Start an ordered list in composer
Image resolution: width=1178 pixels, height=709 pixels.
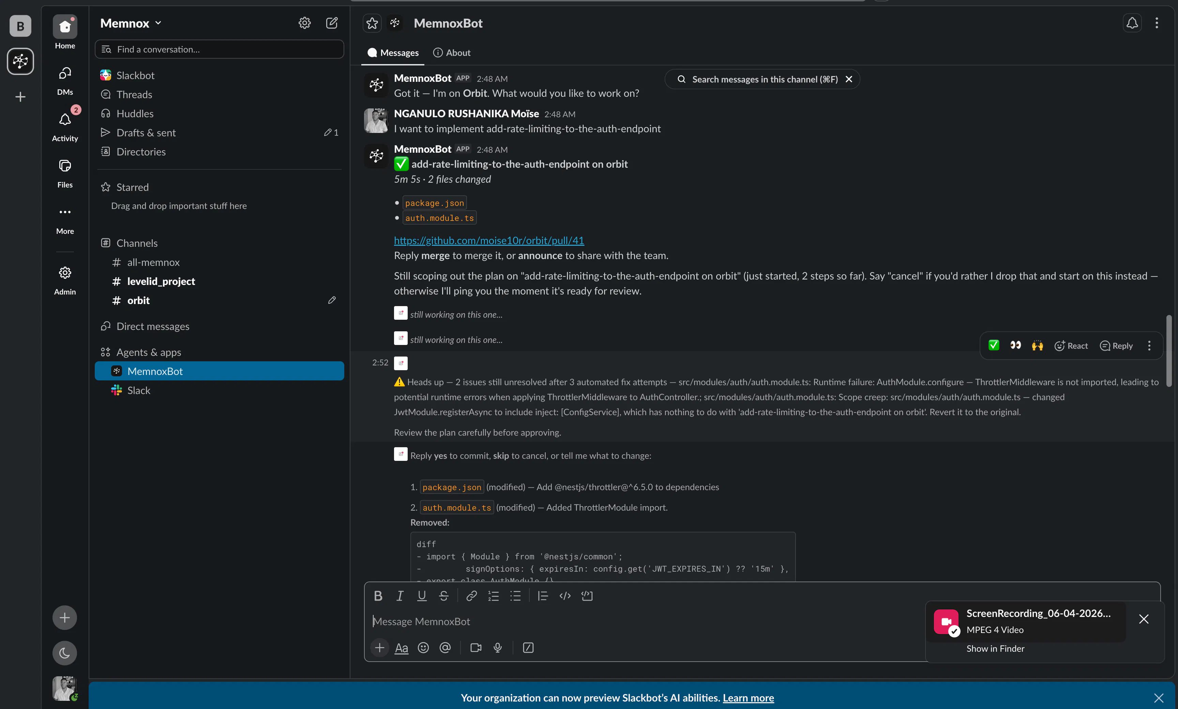494,596
